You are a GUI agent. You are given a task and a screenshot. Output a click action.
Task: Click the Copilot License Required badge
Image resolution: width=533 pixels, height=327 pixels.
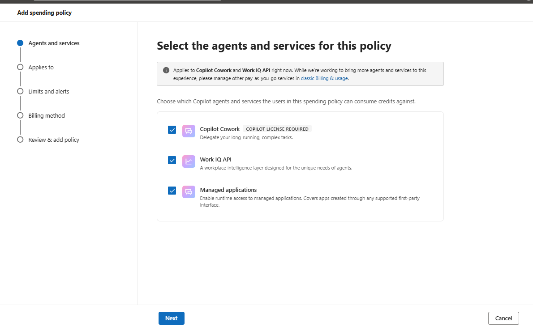(x=277, y=129)
